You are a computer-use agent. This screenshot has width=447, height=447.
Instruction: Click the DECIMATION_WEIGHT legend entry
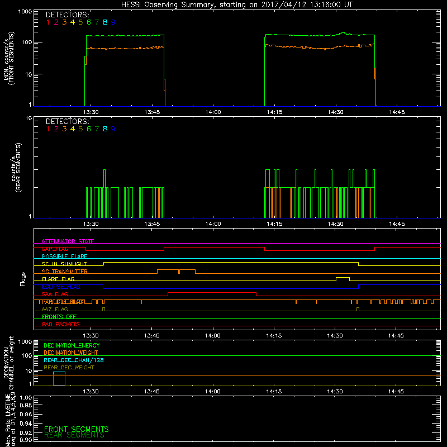click(x=71, y=353)
